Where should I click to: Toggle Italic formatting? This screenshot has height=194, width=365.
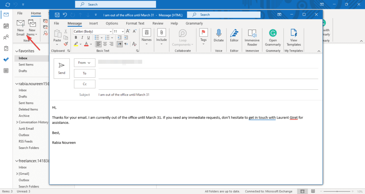[x=82, y=38]
